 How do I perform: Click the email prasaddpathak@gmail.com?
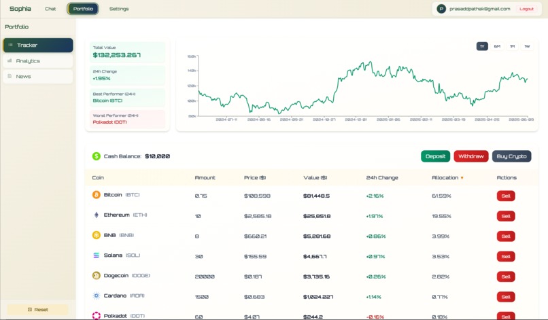click(x=479, y=9)
